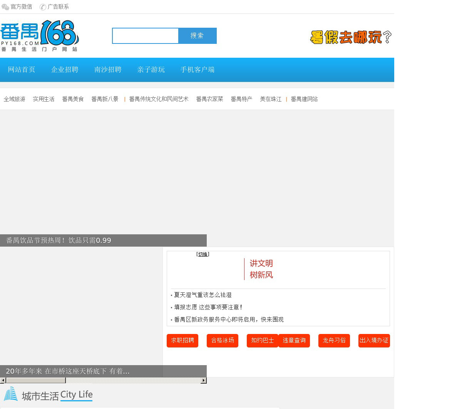The height and width of the screenshot is (409, 462).
Task: Click the horizontal scrollbar thumb under the carousel
Action: [x=36, y=381]
